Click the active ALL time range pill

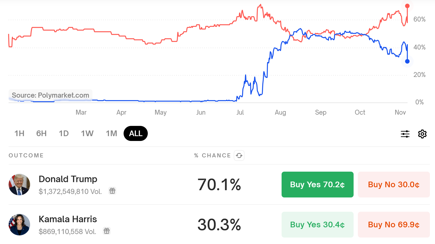(135, 133)
